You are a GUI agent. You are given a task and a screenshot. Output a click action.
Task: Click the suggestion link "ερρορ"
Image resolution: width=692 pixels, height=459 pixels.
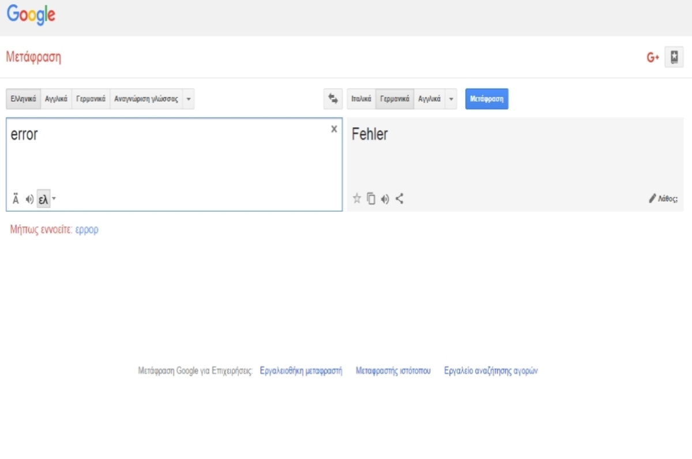(87, 229)
